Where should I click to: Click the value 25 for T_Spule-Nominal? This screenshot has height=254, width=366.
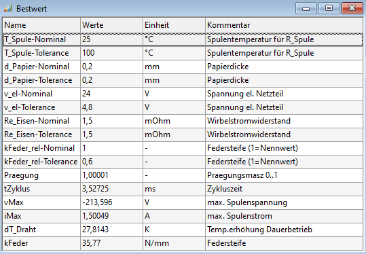[x=86, y=39]
